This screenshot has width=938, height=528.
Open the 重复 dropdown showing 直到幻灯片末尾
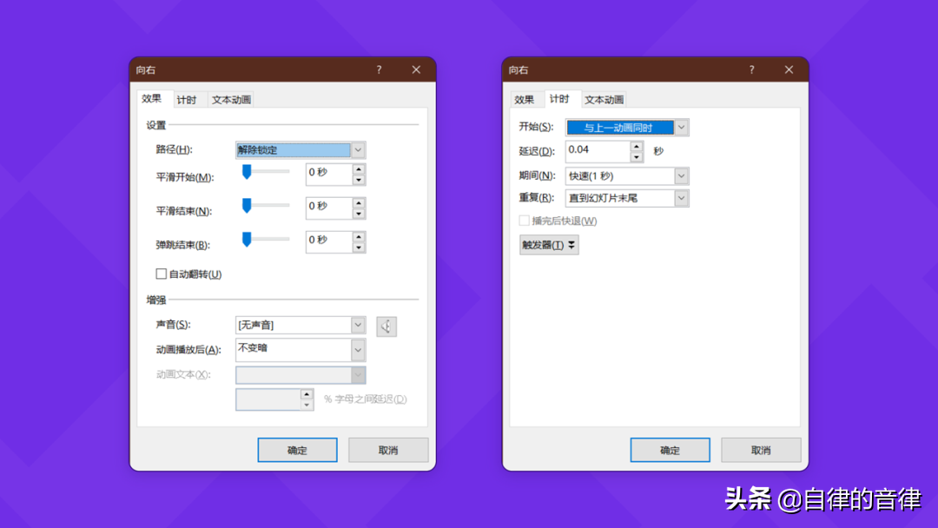pyautogui.click(x=627, y=198)
